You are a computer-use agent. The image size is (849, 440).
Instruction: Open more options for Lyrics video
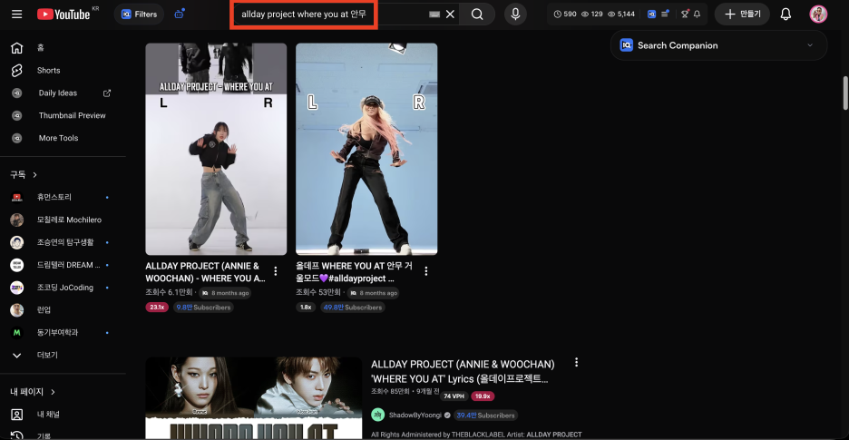[577, 362]
